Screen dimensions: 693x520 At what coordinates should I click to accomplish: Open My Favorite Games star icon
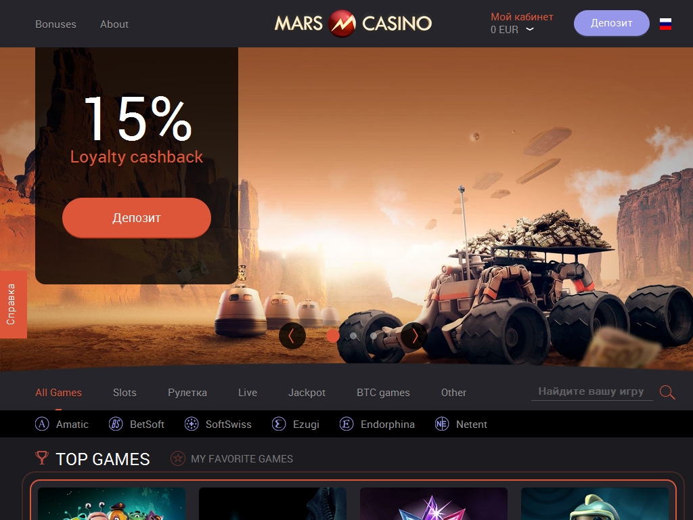[178, 458]
